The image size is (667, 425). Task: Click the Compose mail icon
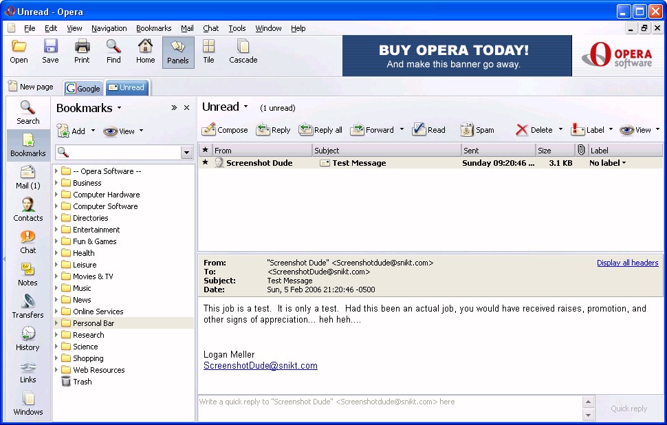[x=210, y=129]
